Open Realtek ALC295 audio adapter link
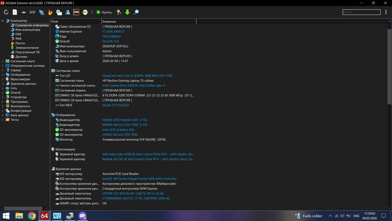This screenshot has width=392, height=221. click(x=148, y=159)
